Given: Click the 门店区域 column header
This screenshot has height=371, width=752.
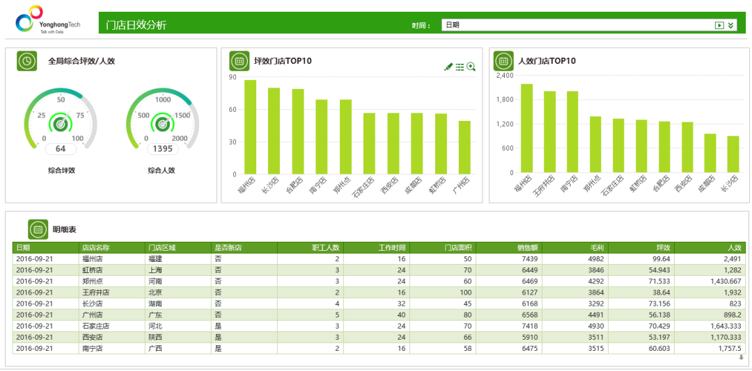Looking at the screenshot, I should [x=178, y=247].
